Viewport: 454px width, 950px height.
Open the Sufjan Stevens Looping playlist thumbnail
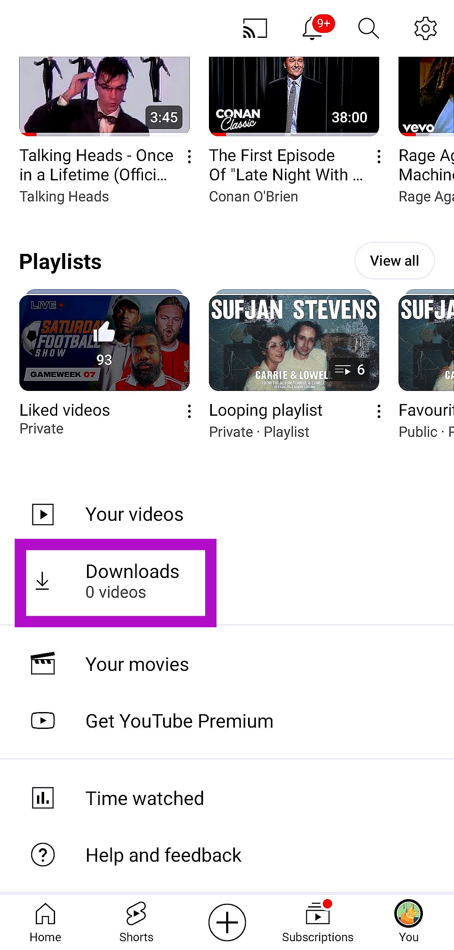pyautogui.click(x=294, y=343)
